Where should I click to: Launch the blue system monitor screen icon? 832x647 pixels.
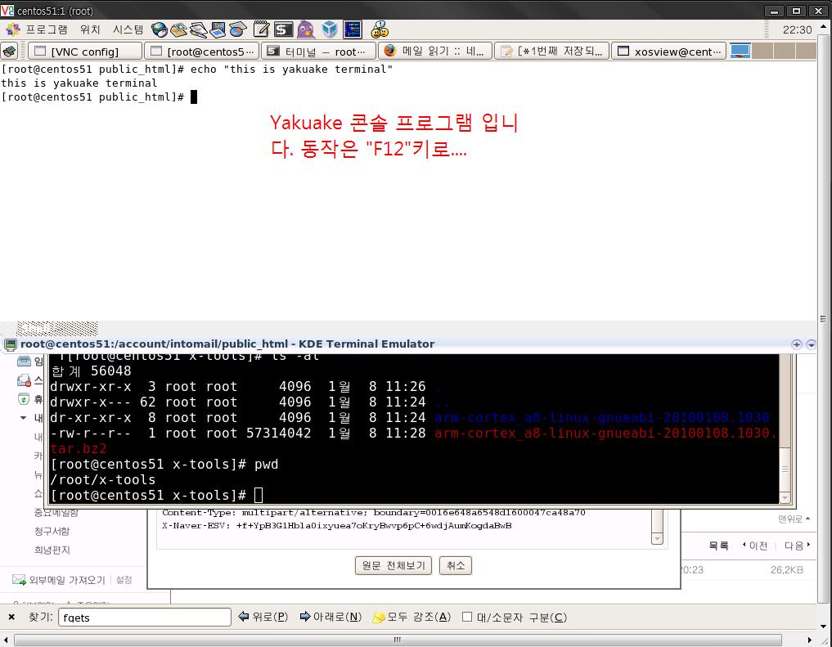click(353, 29)
